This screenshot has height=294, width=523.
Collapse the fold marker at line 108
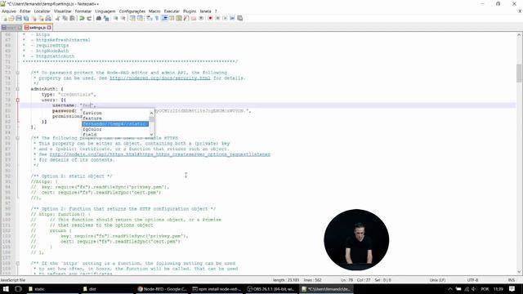coord(18,263)
